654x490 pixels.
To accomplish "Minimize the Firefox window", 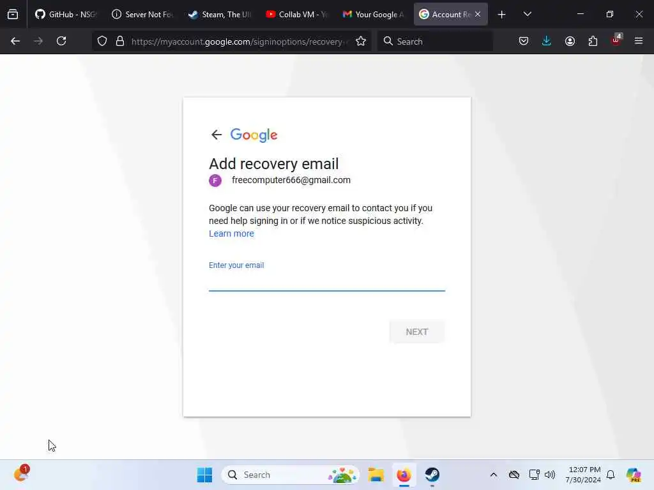I will (580, 14).
